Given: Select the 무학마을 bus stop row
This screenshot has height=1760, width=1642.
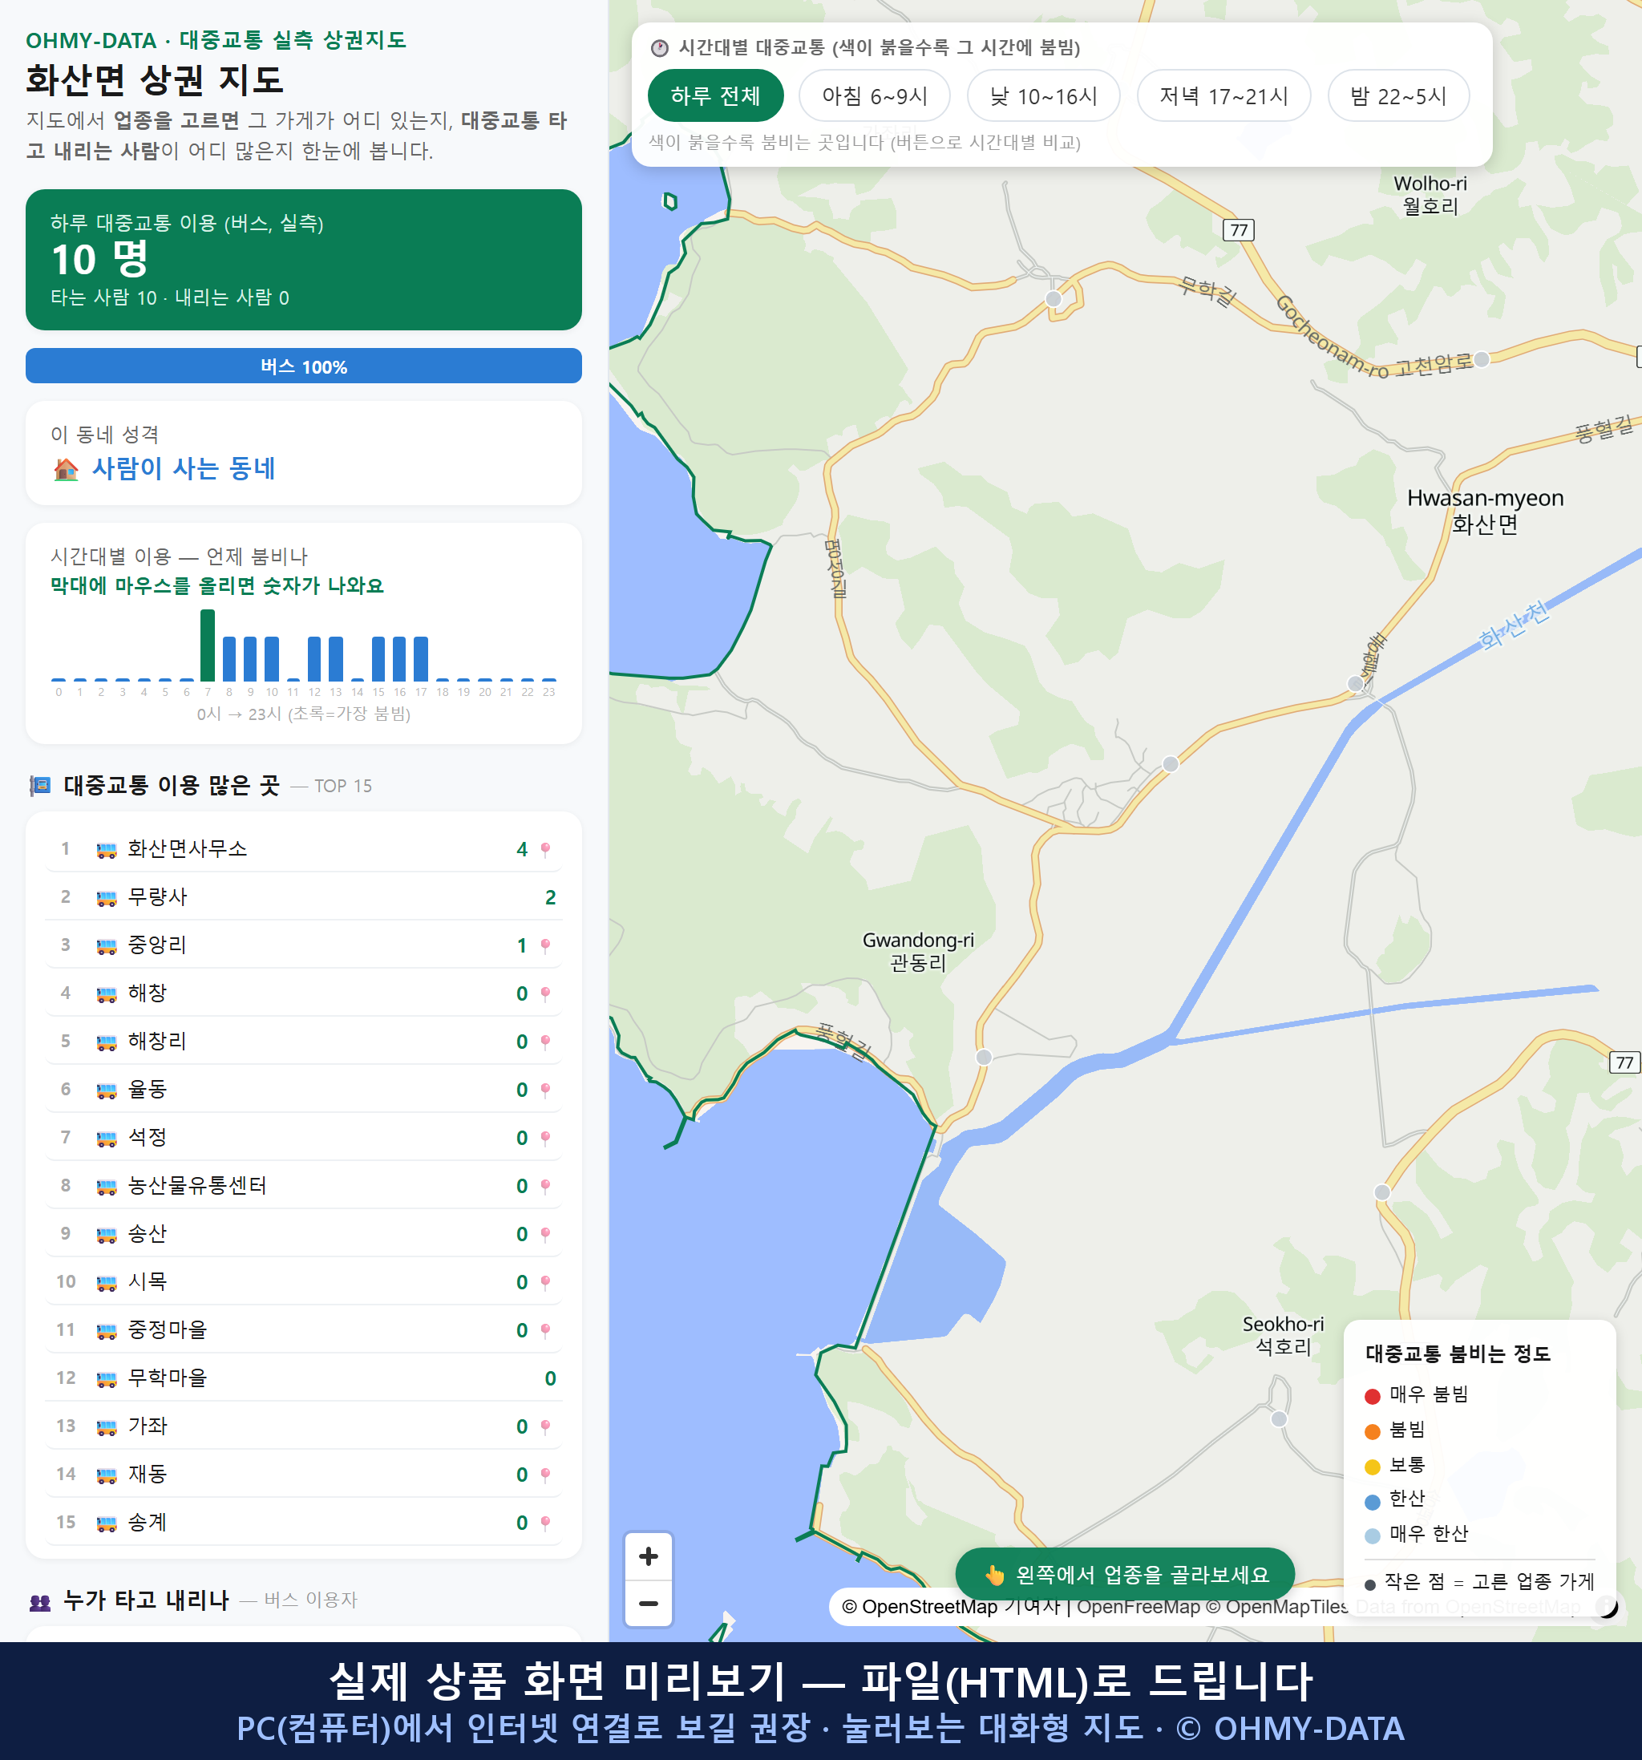Looking at the screenshot, I should tap(304, 1378).
